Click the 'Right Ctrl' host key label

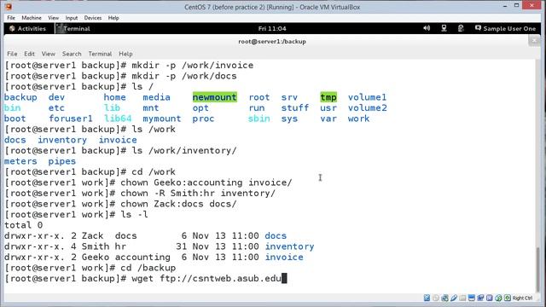[x=522, y=298]
